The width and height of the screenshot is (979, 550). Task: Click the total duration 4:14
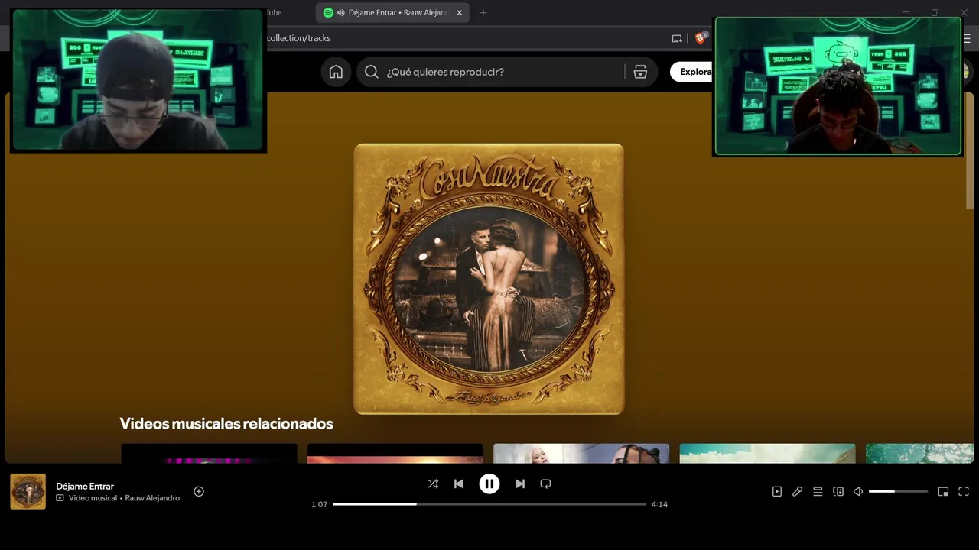[x=659, y=504]
